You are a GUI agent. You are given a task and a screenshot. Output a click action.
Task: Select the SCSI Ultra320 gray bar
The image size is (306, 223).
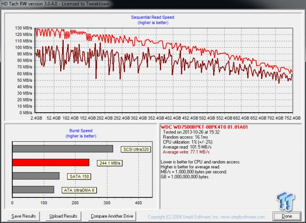pyautogui.click(x=63, y=149)
